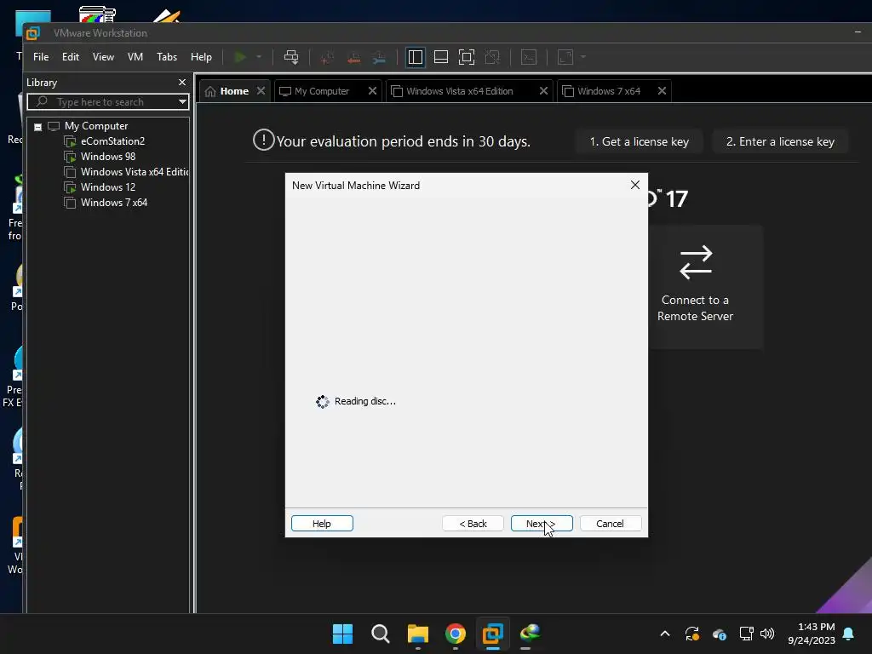Screen dimensions: 872x654
Task: Click the power on green play icon
Action: pyautogui.click(x=239, y=57)
